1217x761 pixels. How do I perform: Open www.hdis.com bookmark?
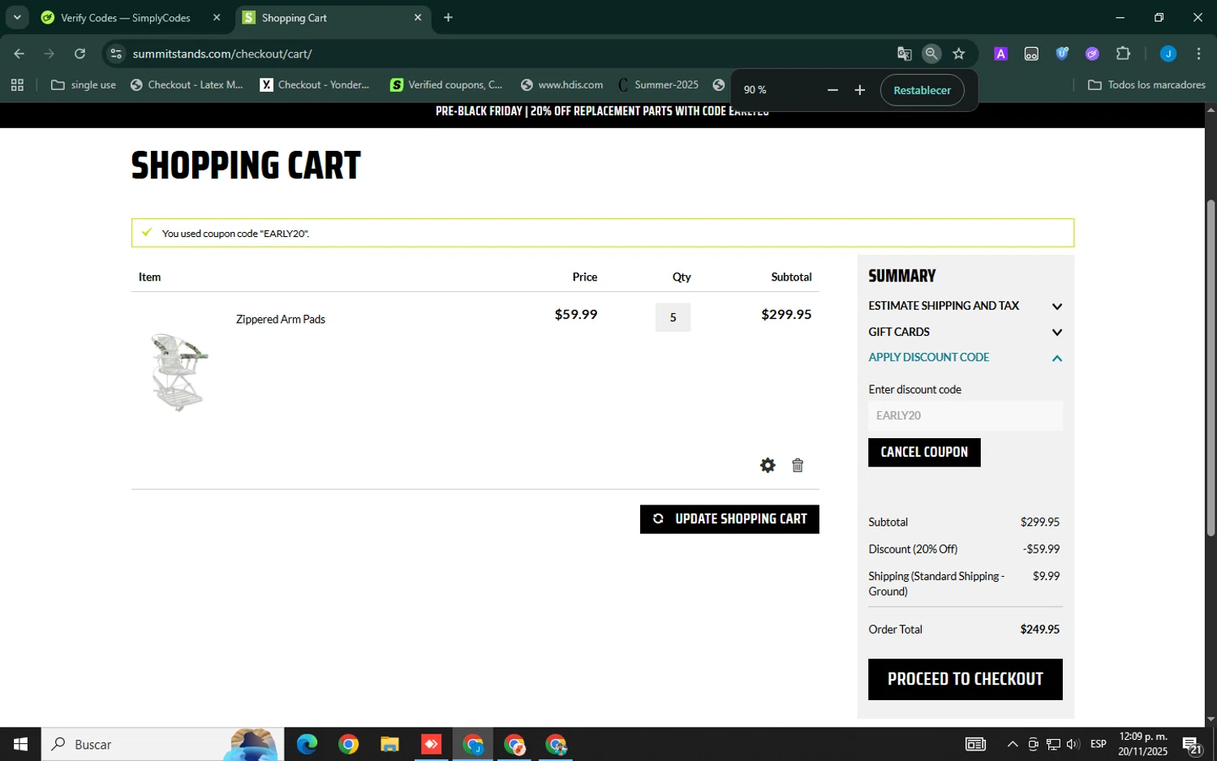click(562, 84)
